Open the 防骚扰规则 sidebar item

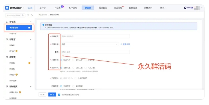pyautogui.click(x=14, y=92)
